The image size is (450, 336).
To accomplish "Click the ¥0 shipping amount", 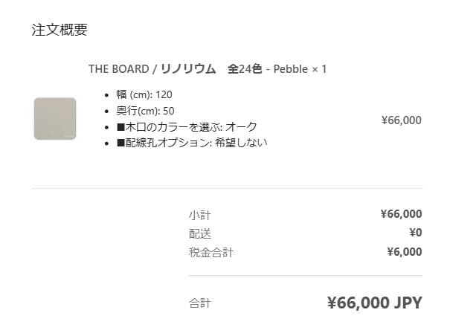I will coord(415,233).
